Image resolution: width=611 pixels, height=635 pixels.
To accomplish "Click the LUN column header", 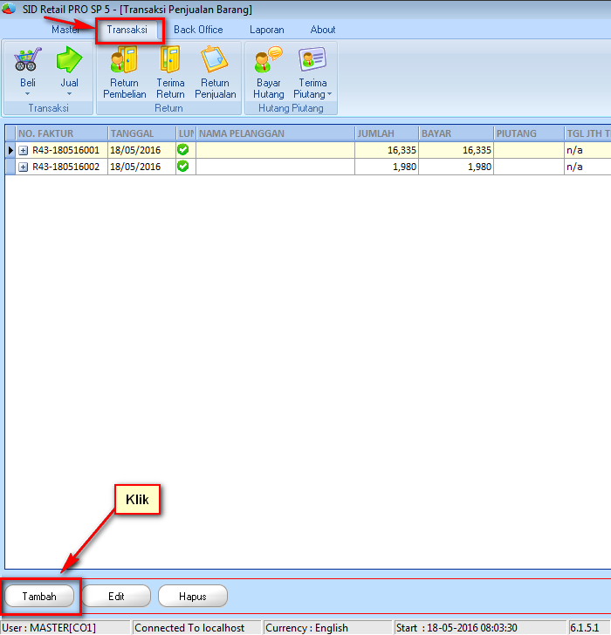I will (x=186, y=133).
